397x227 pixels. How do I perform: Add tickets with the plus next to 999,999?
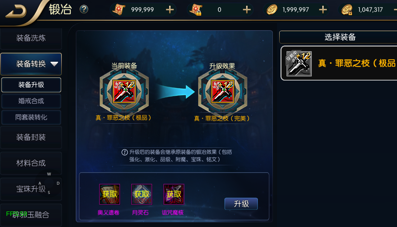click(x=170, y=10)
